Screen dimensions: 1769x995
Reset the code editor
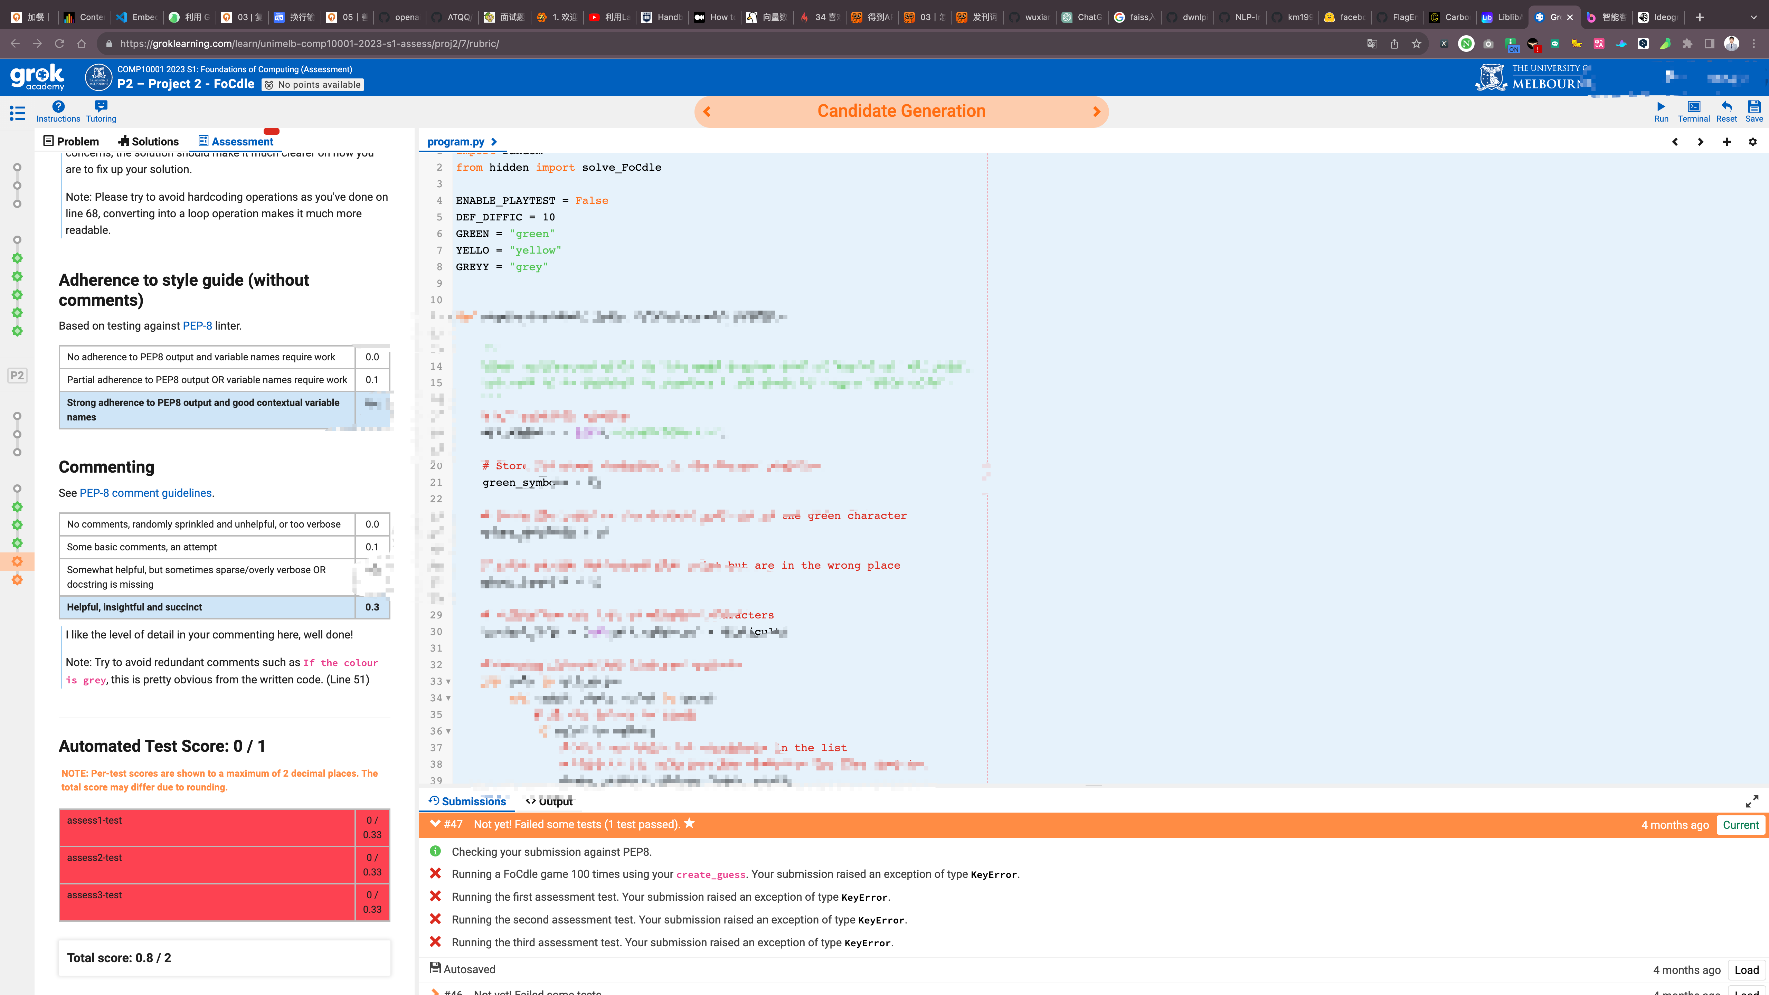[1726, 111]
